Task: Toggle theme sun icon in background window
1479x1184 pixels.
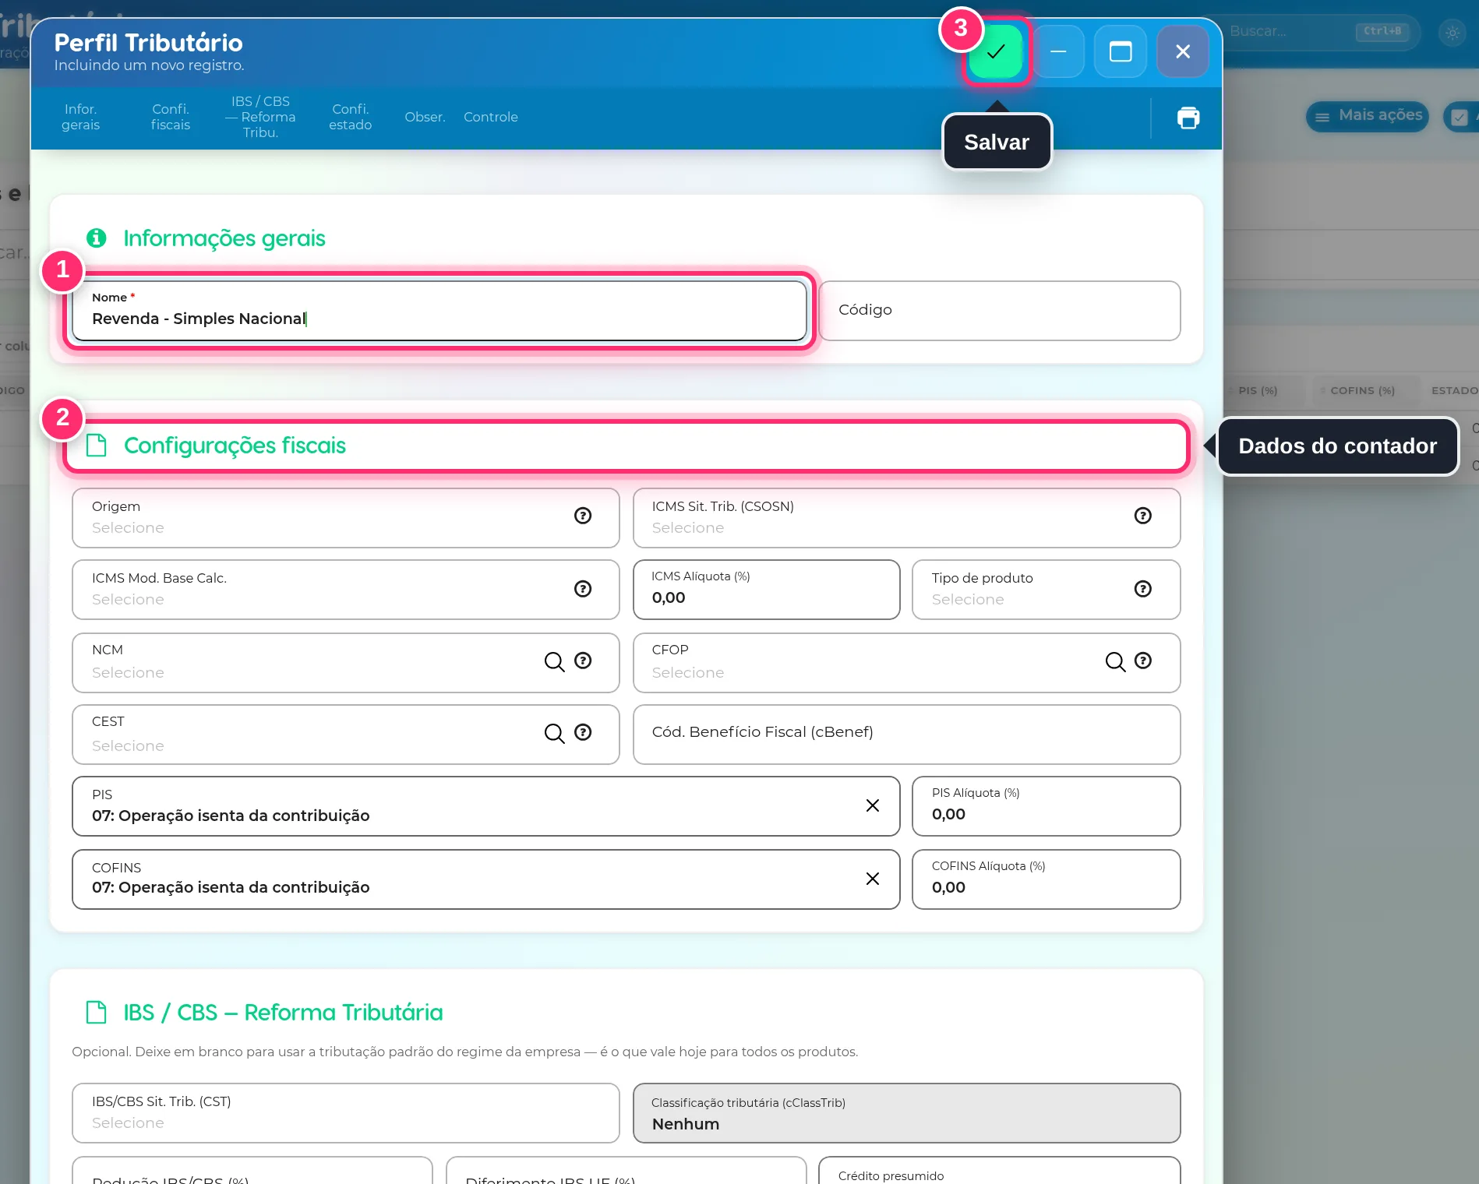Action: point(1452,33)
